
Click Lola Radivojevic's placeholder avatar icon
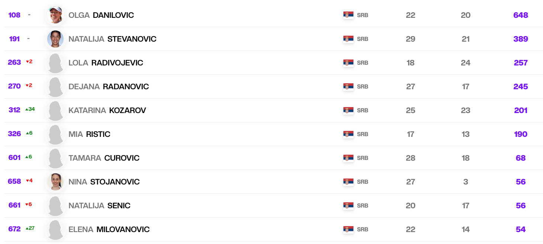pyautogui.click(x=55, y=63)
